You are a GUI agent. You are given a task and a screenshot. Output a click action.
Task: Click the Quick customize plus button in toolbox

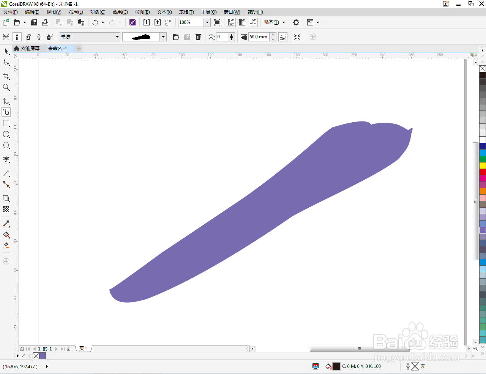(x=6, y=261)
